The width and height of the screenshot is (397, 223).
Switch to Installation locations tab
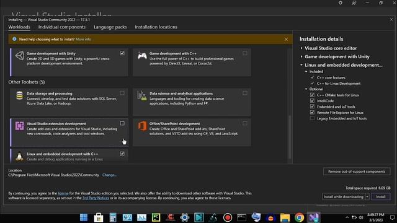(x=156, y=27)
